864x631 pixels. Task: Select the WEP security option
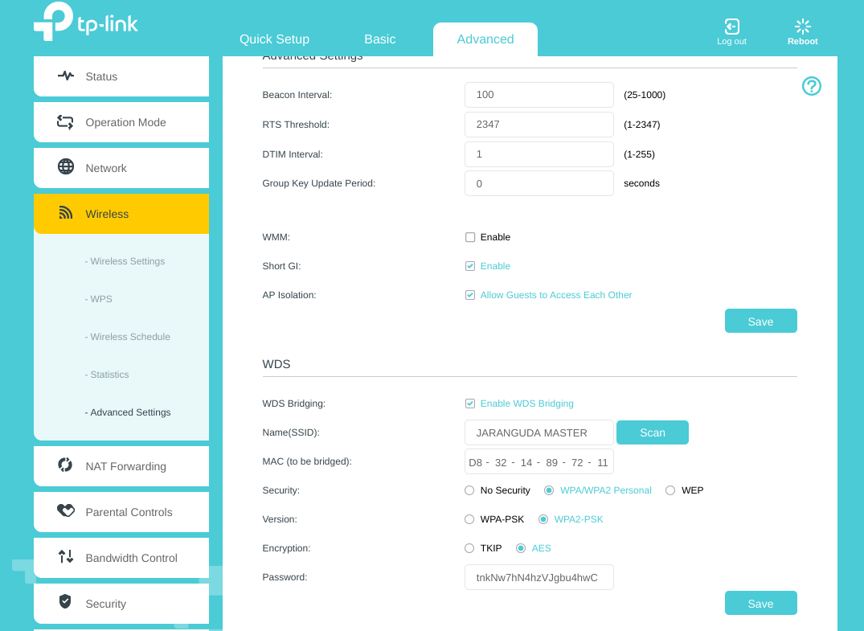[669, 490]
